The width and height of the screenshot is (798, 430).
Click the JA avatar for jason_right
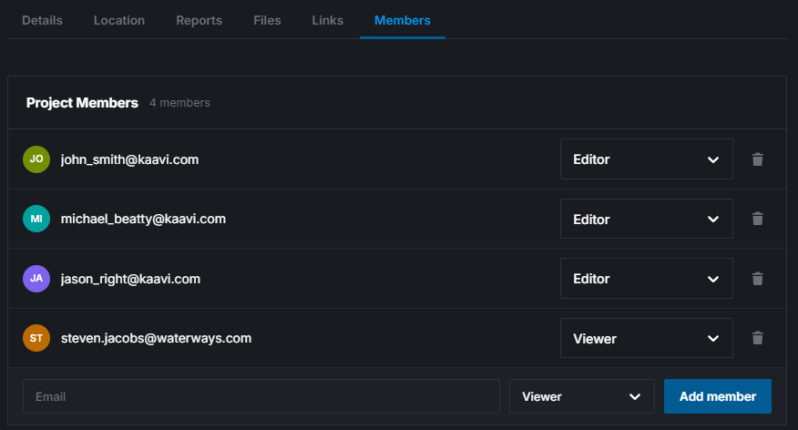point(36,279)
